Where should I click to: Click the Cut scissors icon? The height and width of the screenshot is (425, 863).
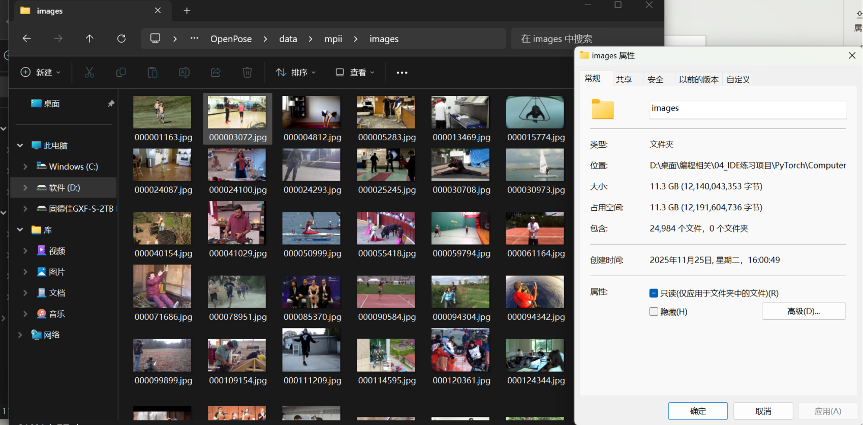pos(89,73)
